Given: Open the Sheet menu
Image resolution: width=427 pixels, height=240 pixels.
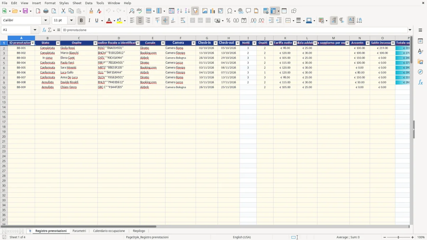Looking at the screenshot, I should [x=77, y=3].
